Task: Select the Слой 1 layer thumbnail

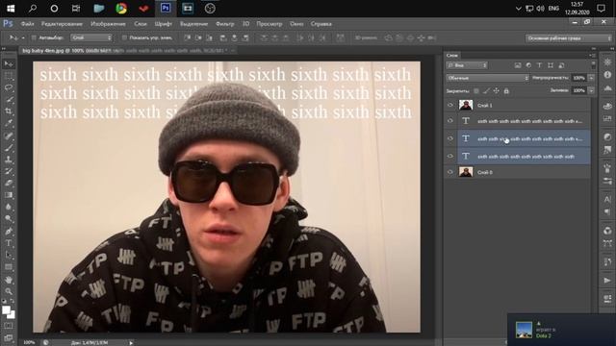Action: click(466, 105)
